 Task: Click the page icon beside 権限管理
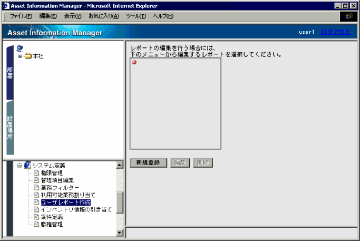click(x=36, y=173)
